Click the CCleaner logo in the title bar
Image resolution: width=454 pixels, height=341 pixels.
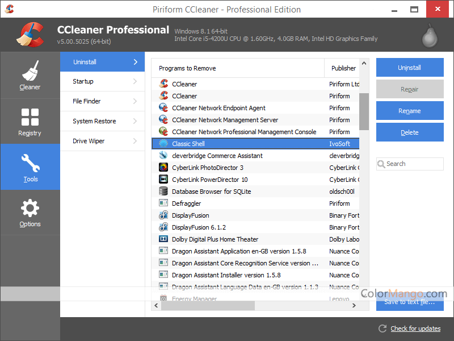coord(9,9)
